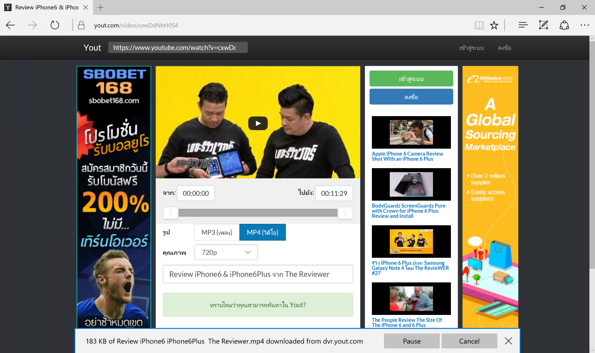595x353 pixels.
Task: Click the top-bar เข้าสู่ระบบ link
Action: click(x=472, y=48)
